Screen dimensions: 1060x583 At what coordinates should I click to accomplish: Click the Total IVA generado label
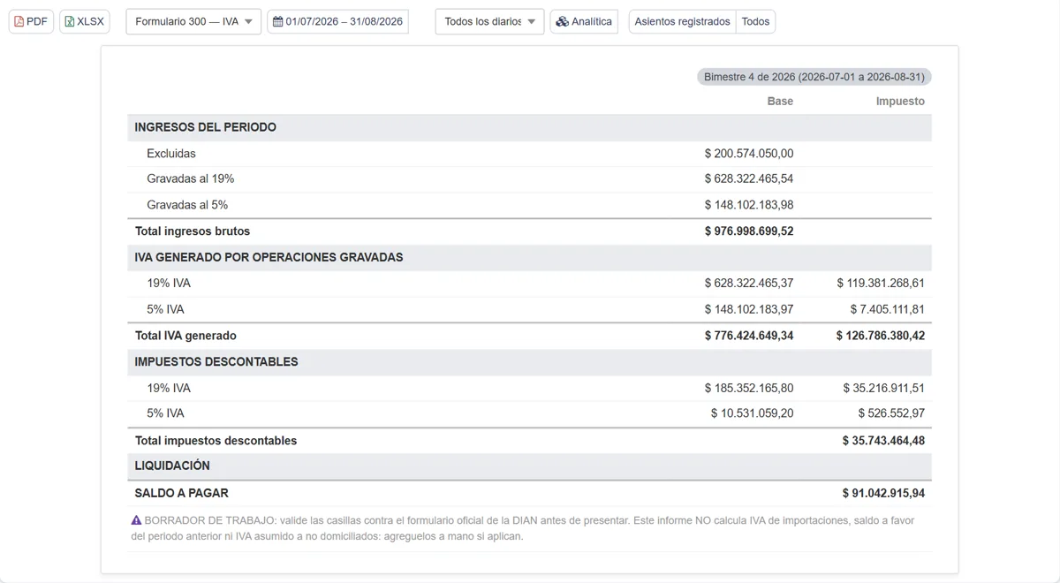[x=185, y=336]
